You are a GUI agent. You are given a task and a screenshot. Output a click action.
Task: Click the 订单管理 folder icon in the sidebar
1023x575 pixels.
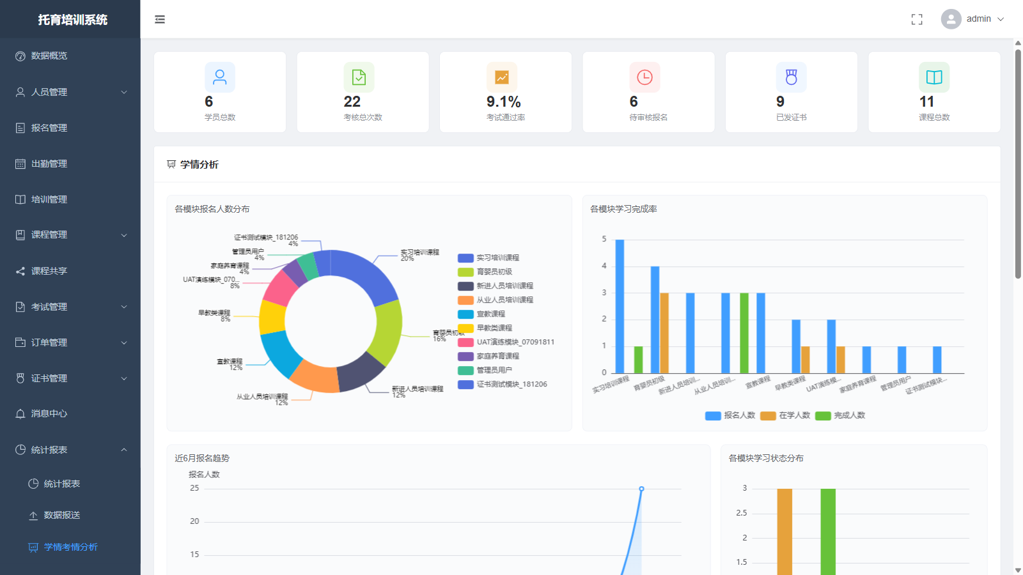20,342
